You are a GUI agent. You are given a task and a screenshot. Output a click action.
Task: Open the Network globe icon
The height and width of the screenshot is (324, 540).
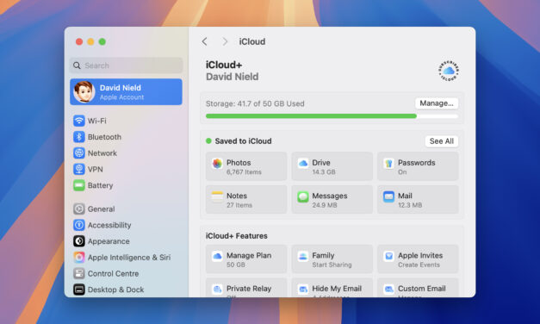pos(79,153)
